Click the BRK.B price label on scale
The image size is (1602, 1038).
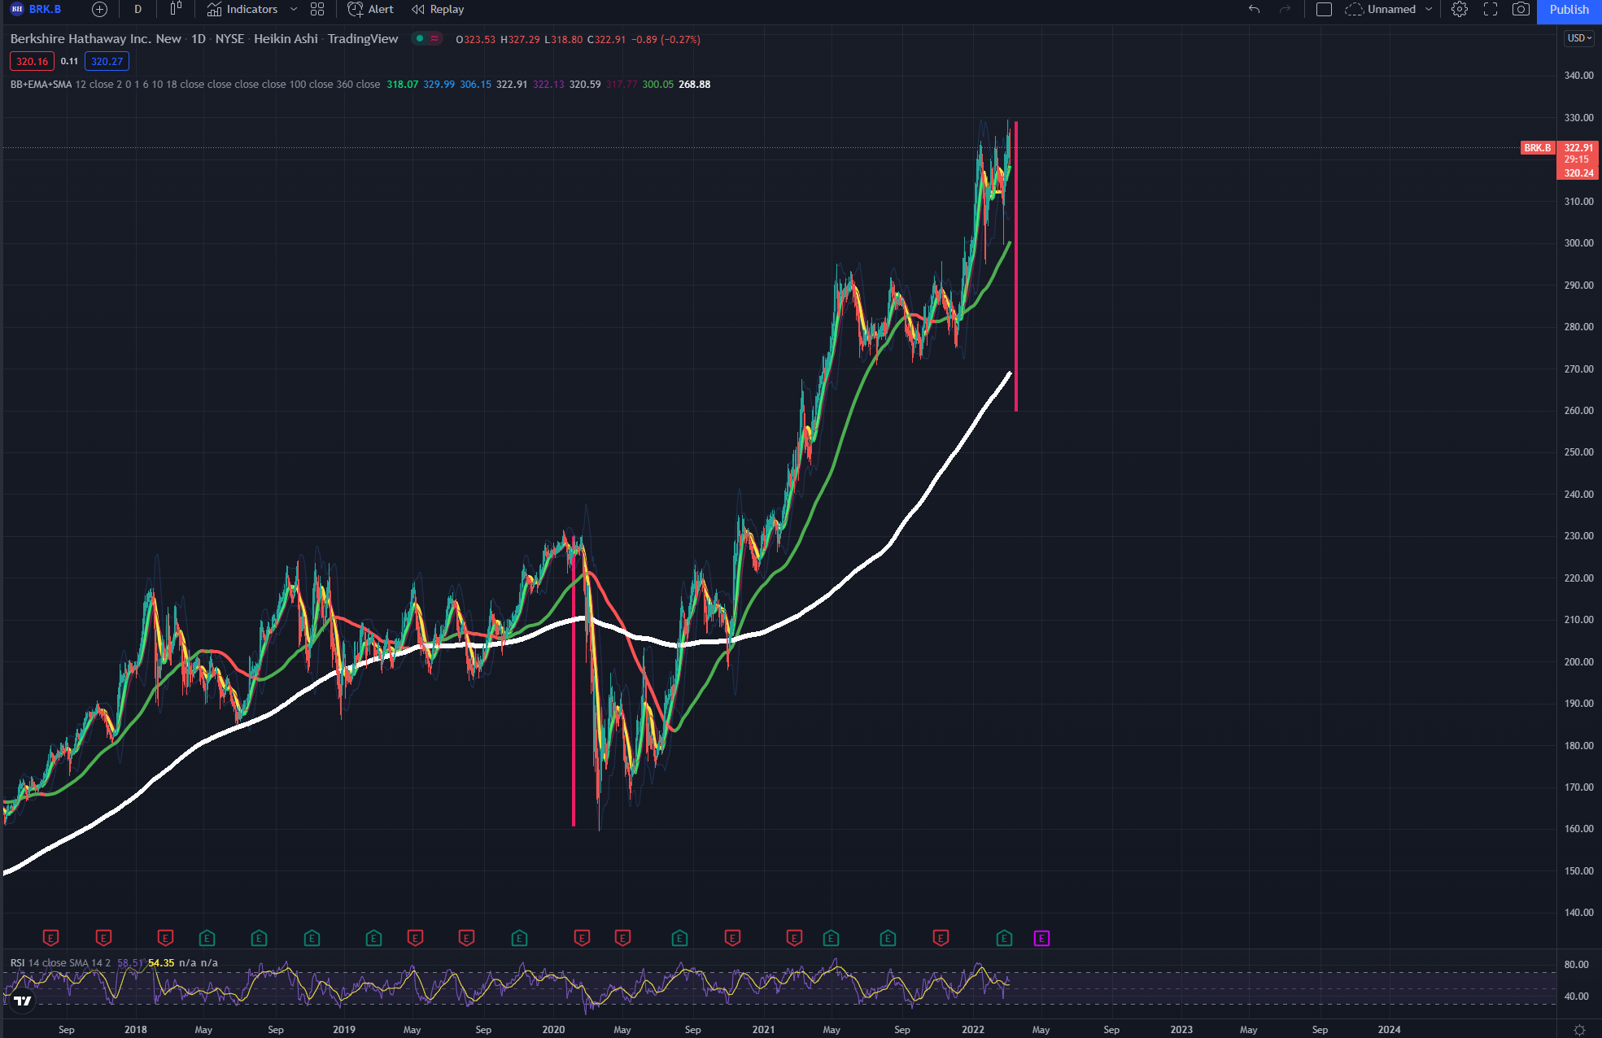tap(1537, 148)
